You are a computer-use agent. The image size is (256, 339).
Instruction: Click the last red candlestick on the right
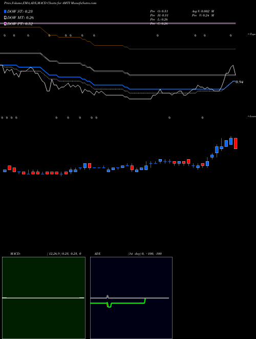236,143
